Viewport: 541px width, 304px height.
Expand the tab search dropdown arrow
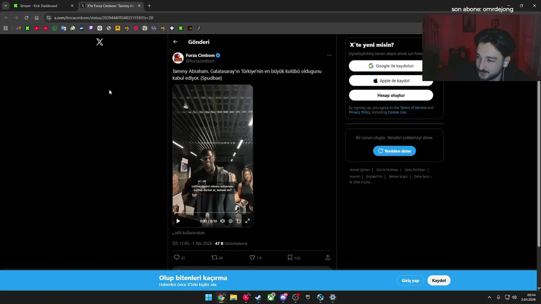[x=5, y=6]
